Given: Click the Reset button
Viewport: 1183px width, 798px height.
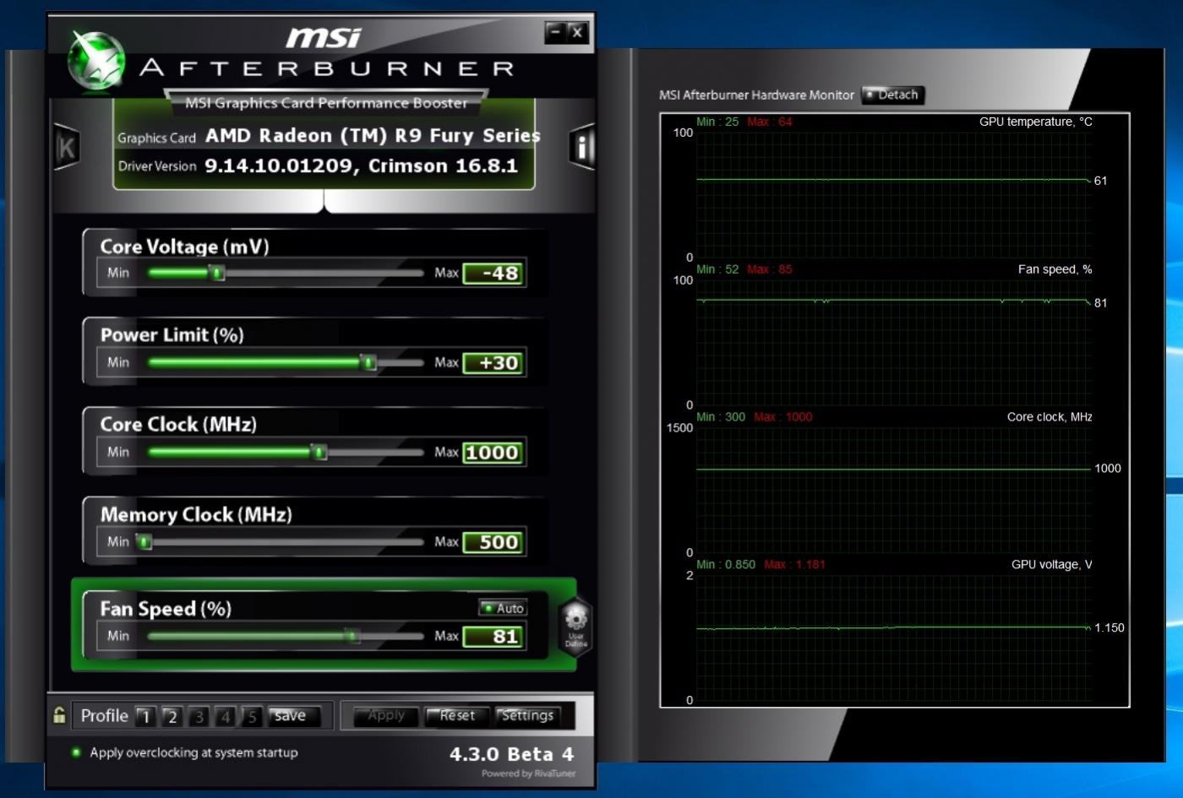Looking at the screenshot, I should [x=456, y=715].
